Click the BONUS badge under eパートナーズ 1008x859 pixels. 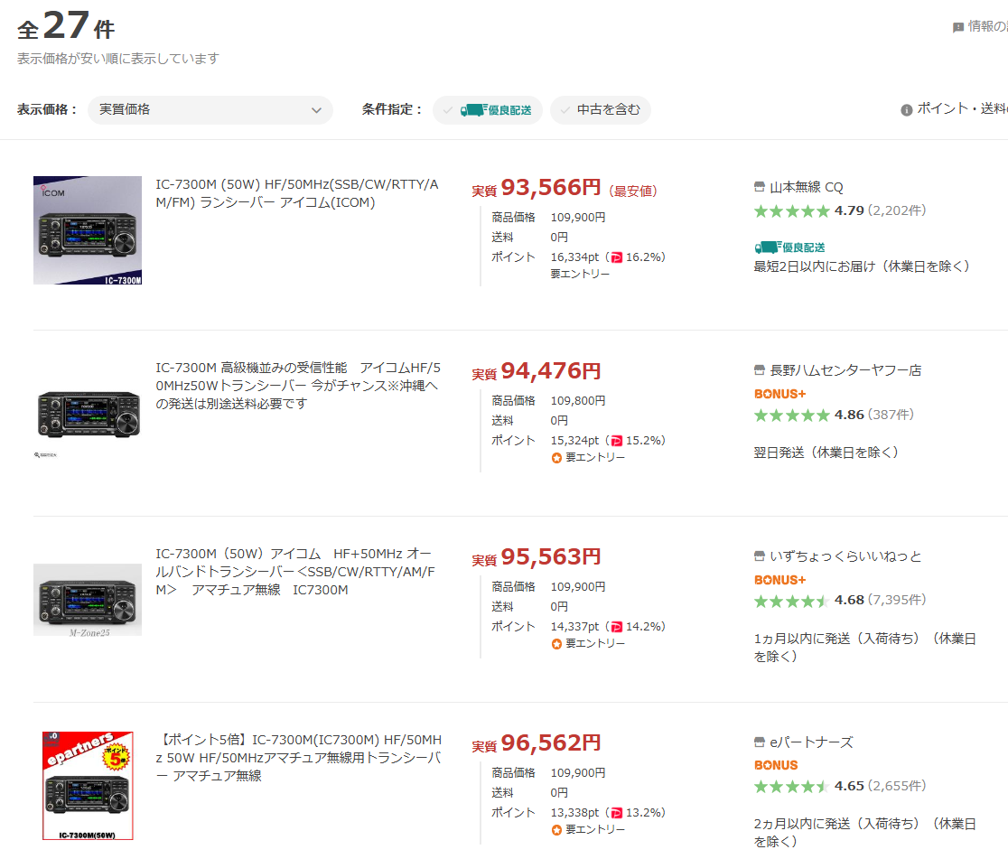(776, 765)
